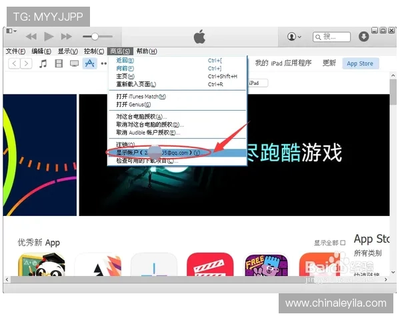400x320 pixels.
Task: Open the black triangle fox app icon
Action: click(98, 265)
